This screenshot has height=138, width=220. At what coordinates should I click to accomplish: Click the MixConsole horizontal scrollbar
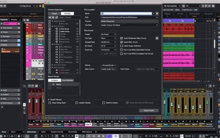pyautogui.click(x=132, y=129)
